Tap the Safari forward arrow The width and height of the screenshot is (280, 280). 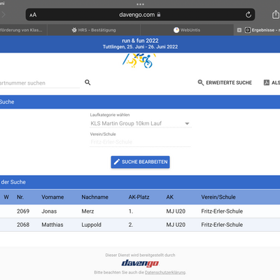3,15
